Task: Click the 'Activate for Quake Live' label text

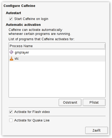Action: [x=32, y=120]
